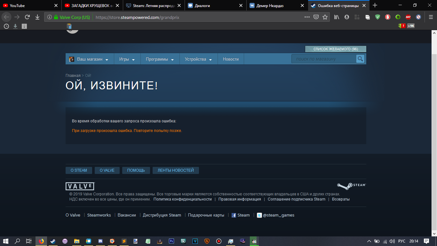Expand the 'Программы' dropdown menu
437x246 pixels.
tap(160, 59)
